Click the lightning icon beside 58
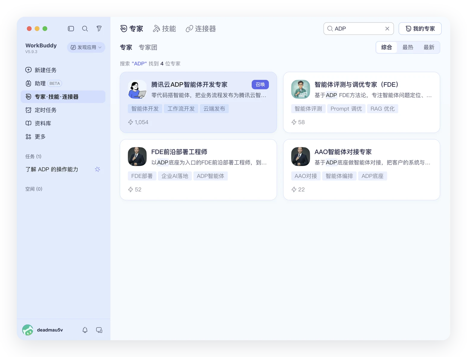Viewport: 467px width, 357px height. point(294,122)
